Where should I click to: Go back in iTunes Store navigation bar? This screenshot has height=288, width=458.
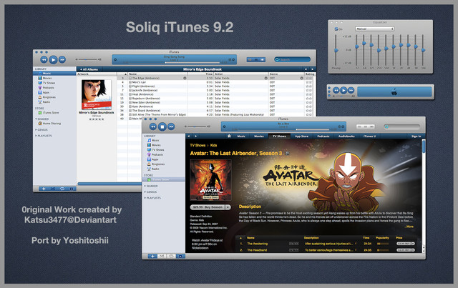click(x=189, y=136)
